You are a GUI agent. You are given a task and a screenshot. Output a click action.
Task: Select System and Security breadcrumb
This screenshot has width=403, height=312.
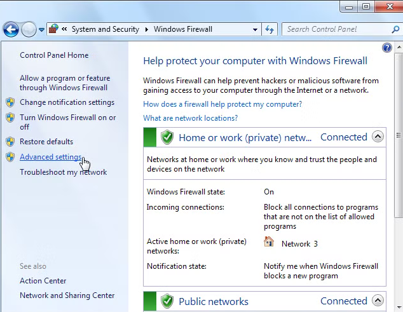(x=106, y=29)
